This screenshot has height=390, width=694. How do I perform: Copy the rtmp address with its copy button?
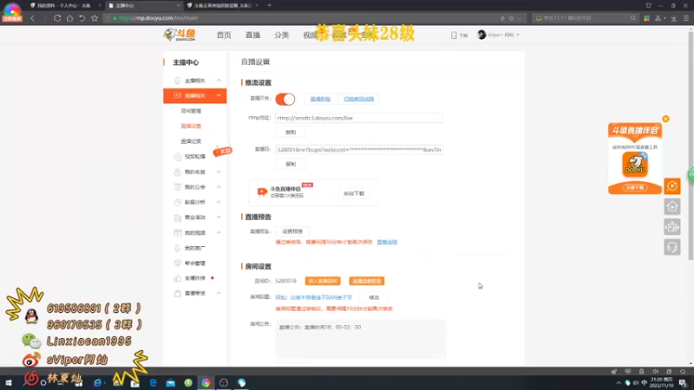point(291,133)
